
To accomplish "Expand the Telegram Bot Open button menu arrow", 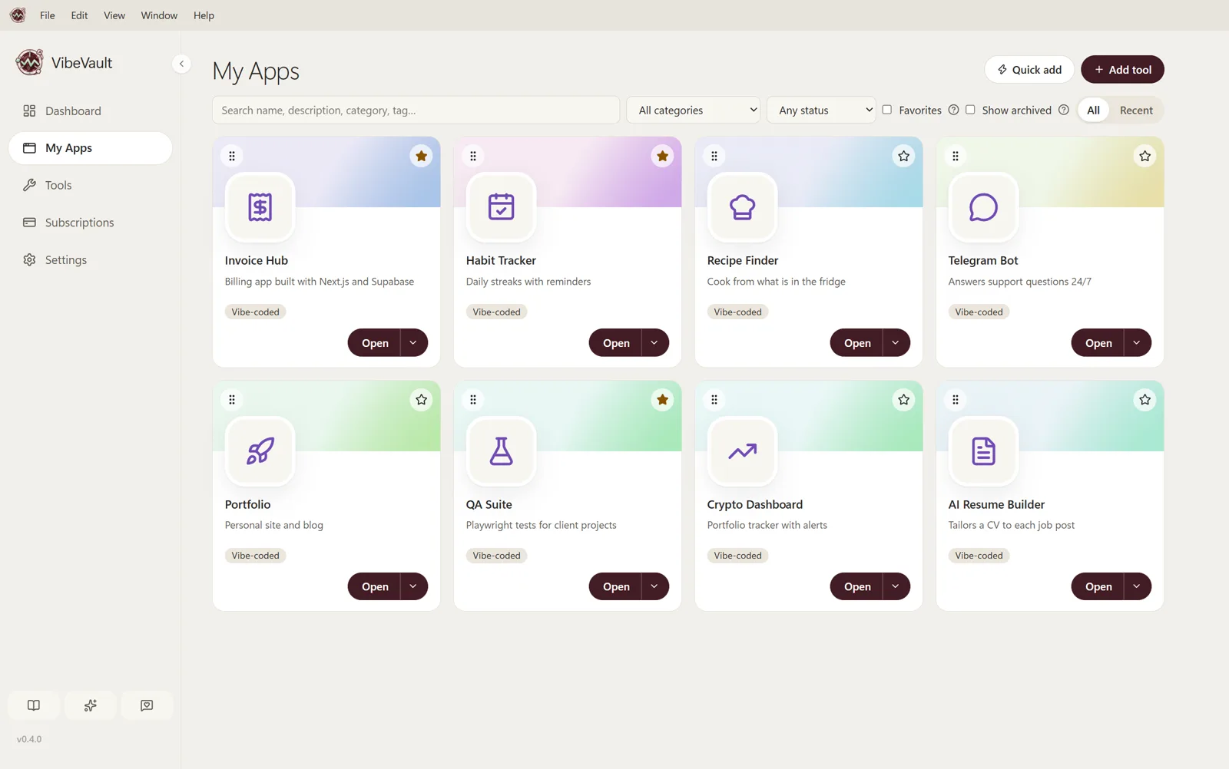I will [x=1138, y=343].
